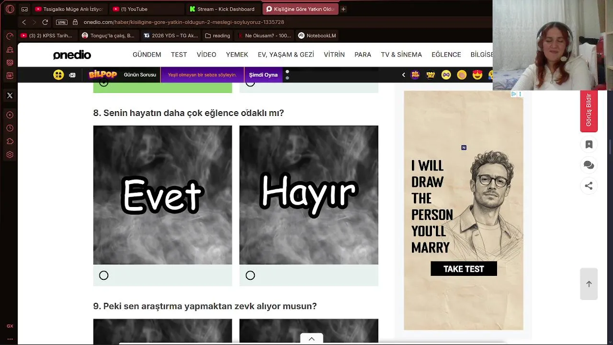Image resolution: width=613 pixels, height=345 pixels.
Task: Open the Opera menu logo button
Action: (x=10, y=9)
